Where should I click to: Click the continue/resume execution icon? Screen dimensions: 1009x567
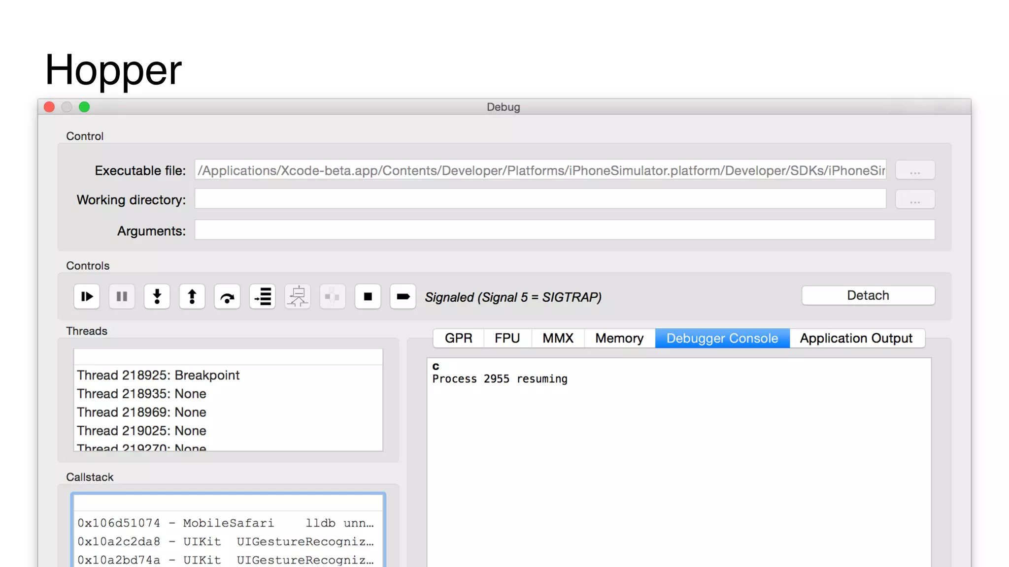[87, 297]
